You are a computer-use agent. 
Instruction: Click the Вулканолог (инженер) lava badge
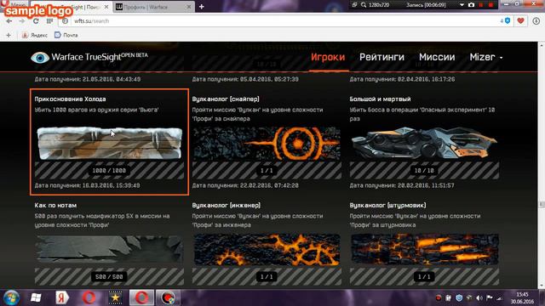[x=267, y=249]
